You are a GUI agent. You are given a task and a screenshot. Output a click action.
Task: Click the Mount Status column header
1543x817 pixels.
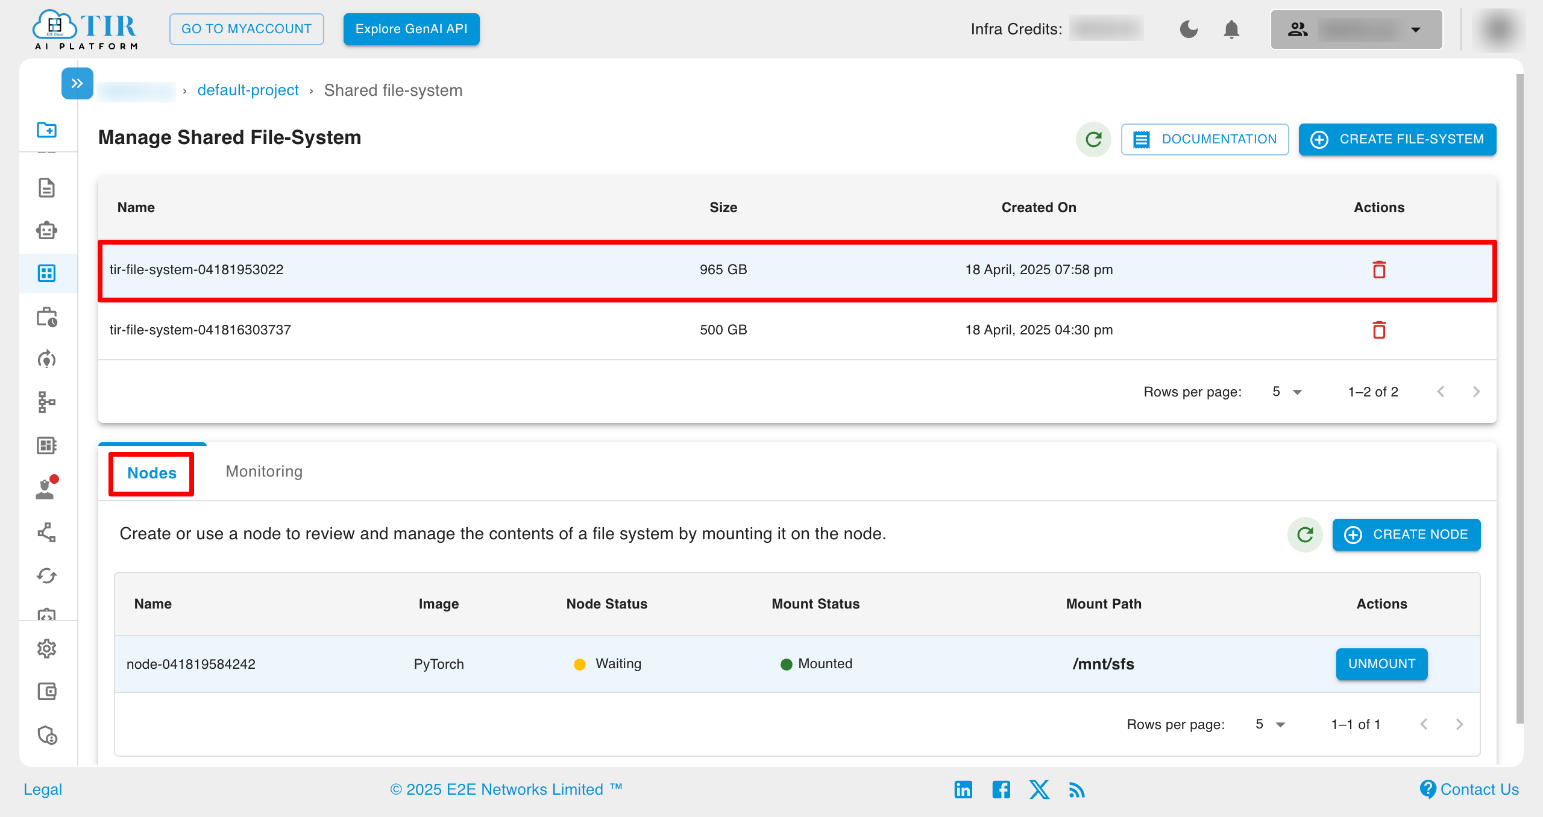(x=815, y=604)
